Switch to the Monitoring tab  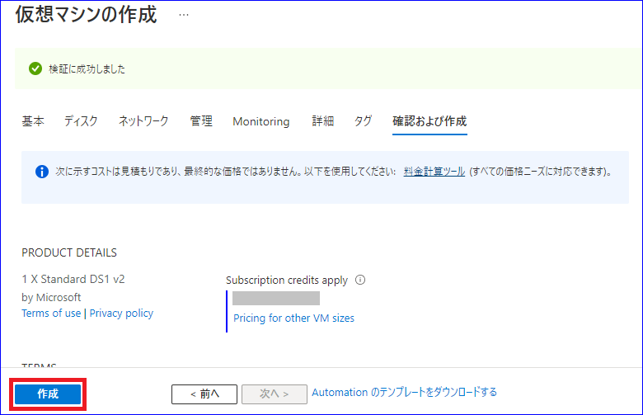(x=261, y=121)
